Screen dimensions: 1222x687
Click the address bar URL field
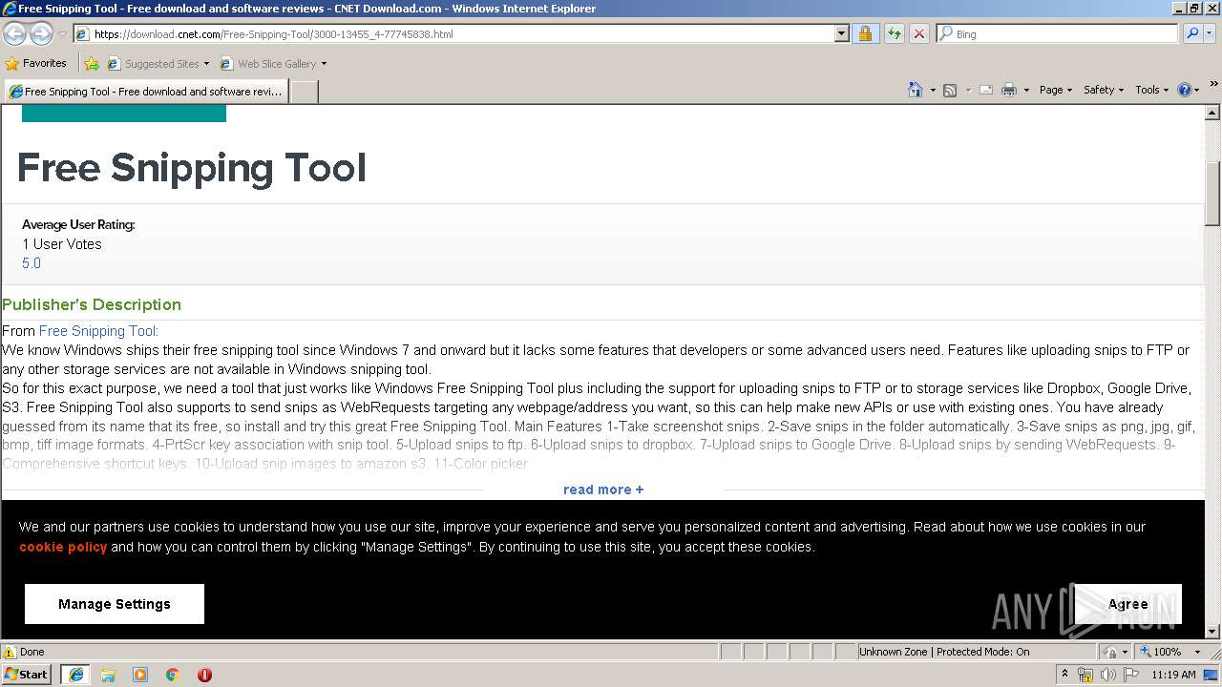click(454, 33)
